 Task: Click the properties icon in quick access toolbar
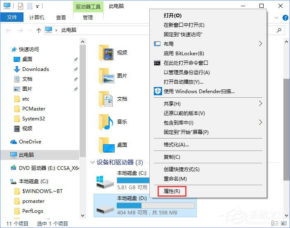(x=21, y=6)
